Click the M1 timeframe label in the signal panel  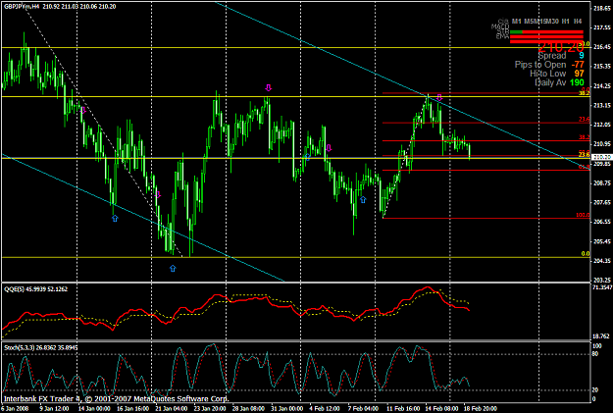tap(517, 22)
